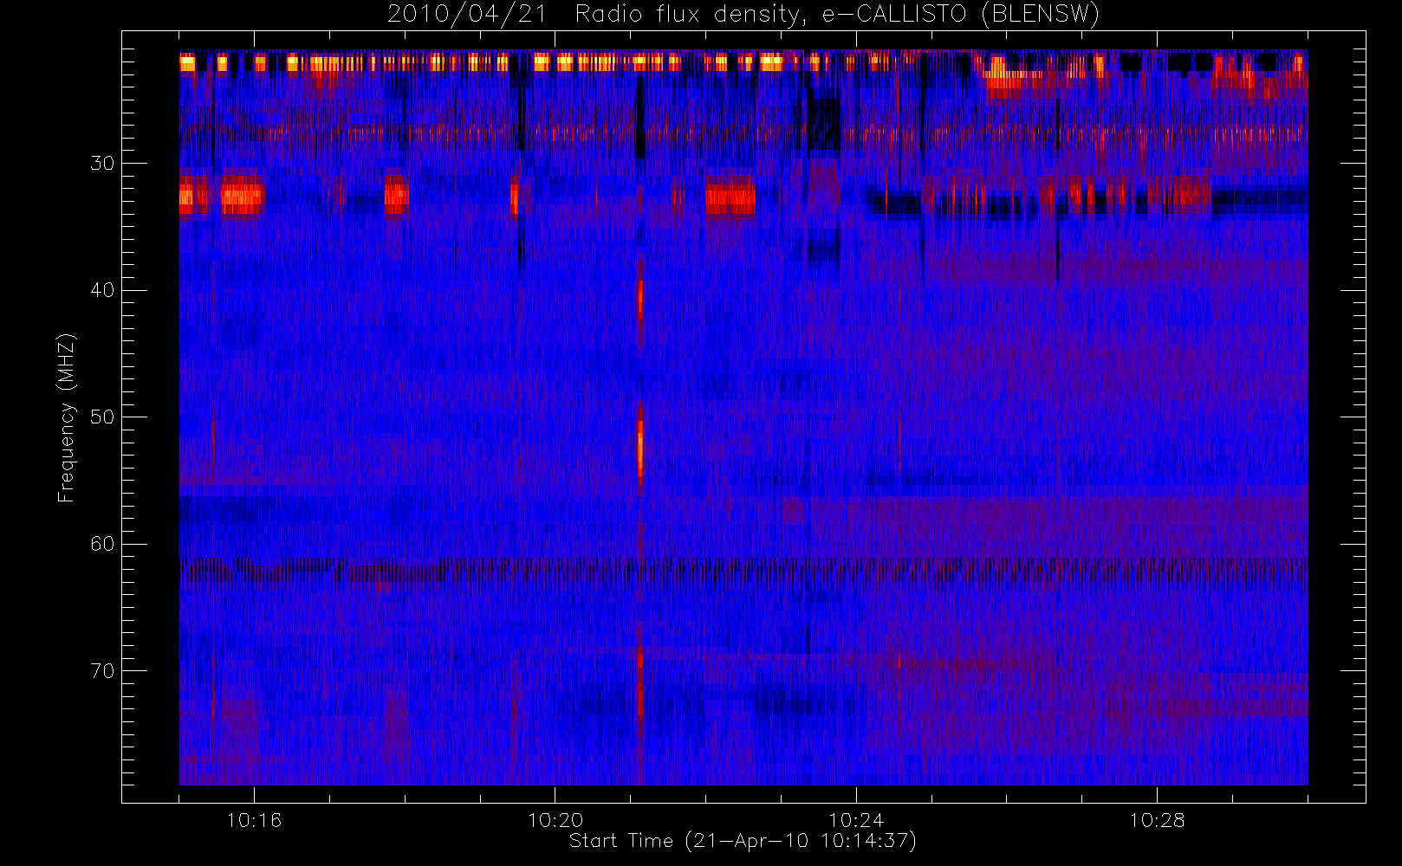Click the 'Start Time (21-Apr-10 10:14:37)' label
This screenshot has width=1402, height=866.
tap(743, 841)
